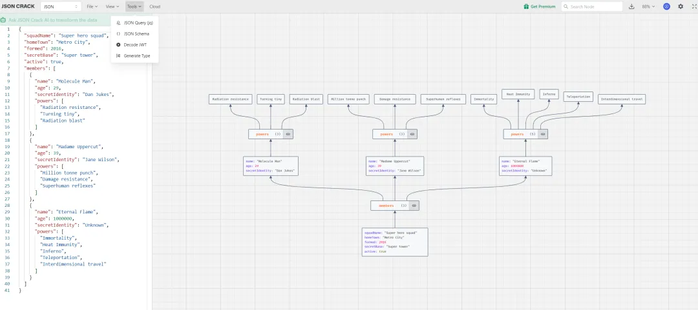Click the Search Node input field
This screenshot has height=310, width=698.
tap(595, 6)
